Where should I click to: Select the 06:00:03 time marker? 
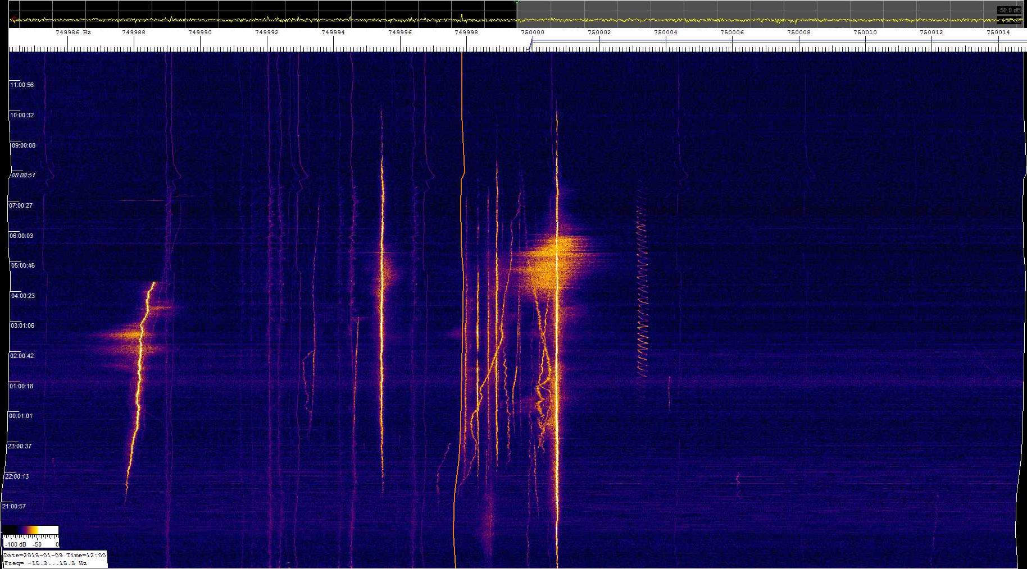21,236
